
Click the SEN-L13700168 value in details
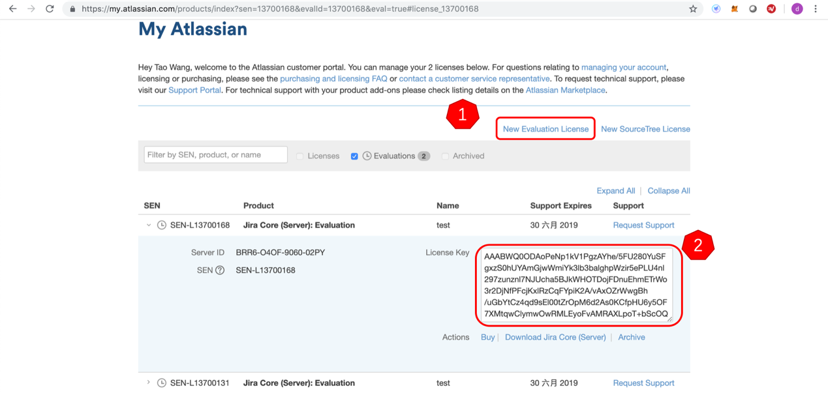[266, 270]
